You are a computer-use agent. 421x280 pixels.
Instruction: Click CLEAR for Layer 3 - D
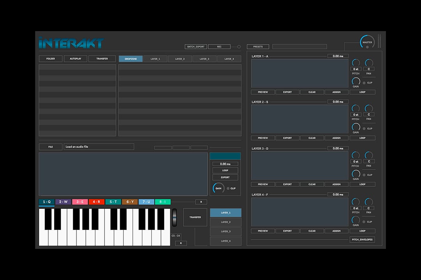click(312, 184)
